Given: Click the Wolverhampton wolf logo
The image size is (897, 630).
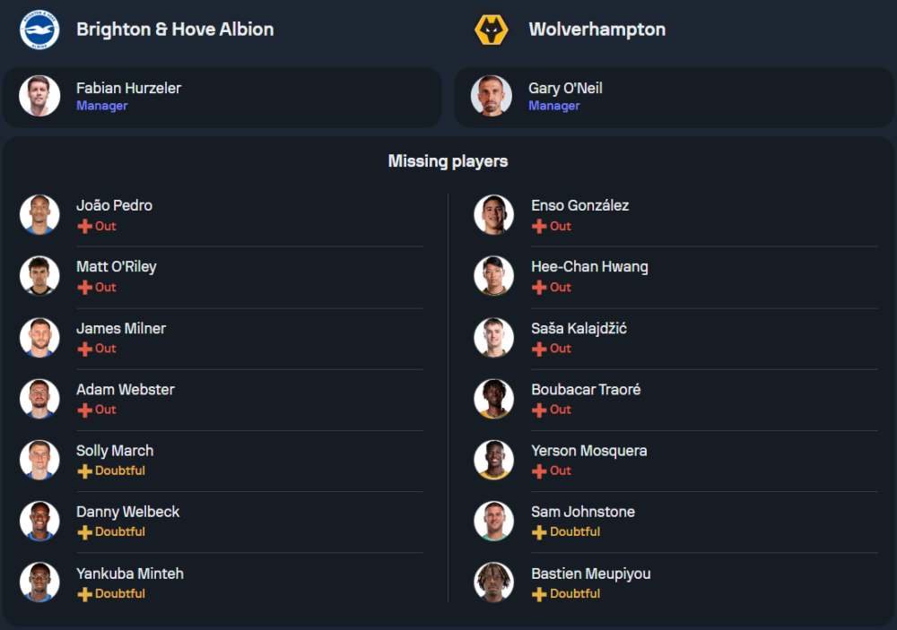Looking at the screenshot, I should 491,30.
